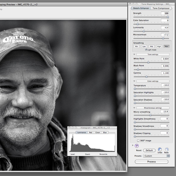Click the Shadows Smoothness slider handle
The height and width of the screenshot is (176, 176).
tap(135, 129)
